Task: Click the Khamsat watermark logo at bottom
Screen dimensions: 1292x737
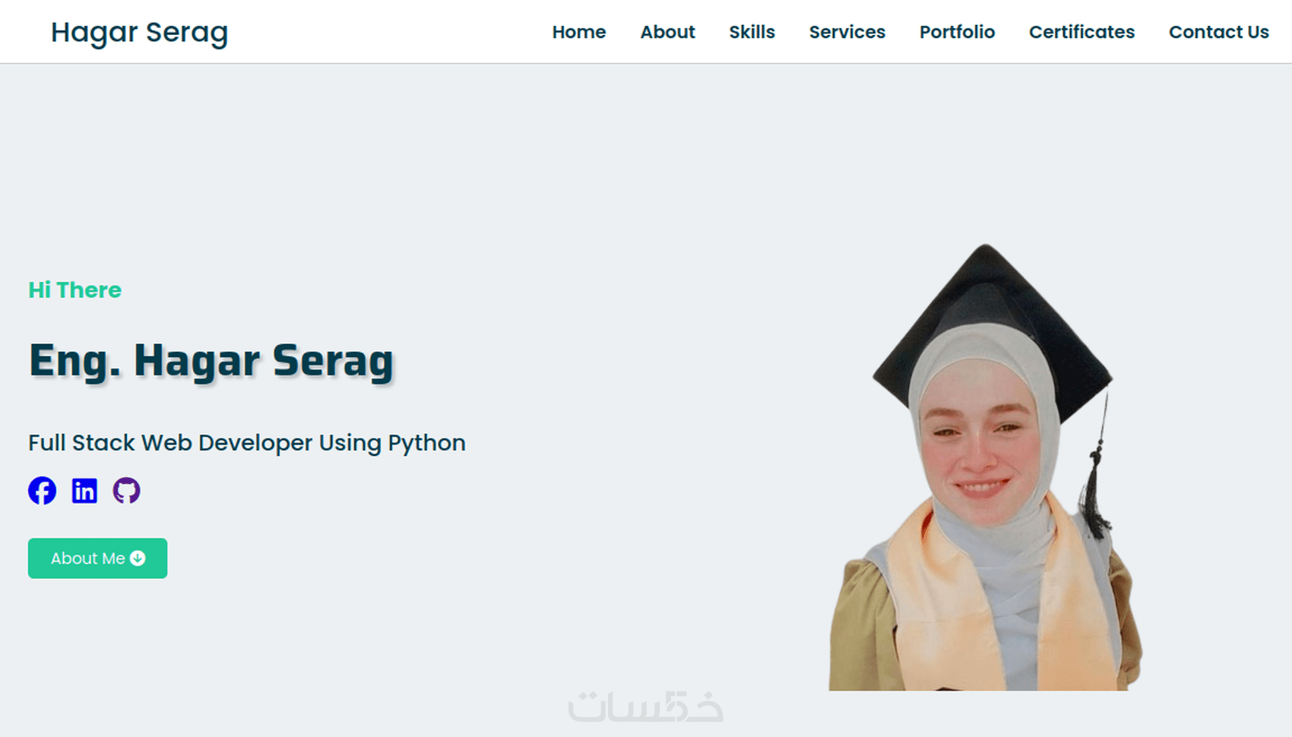Action: tap(645, 707)
